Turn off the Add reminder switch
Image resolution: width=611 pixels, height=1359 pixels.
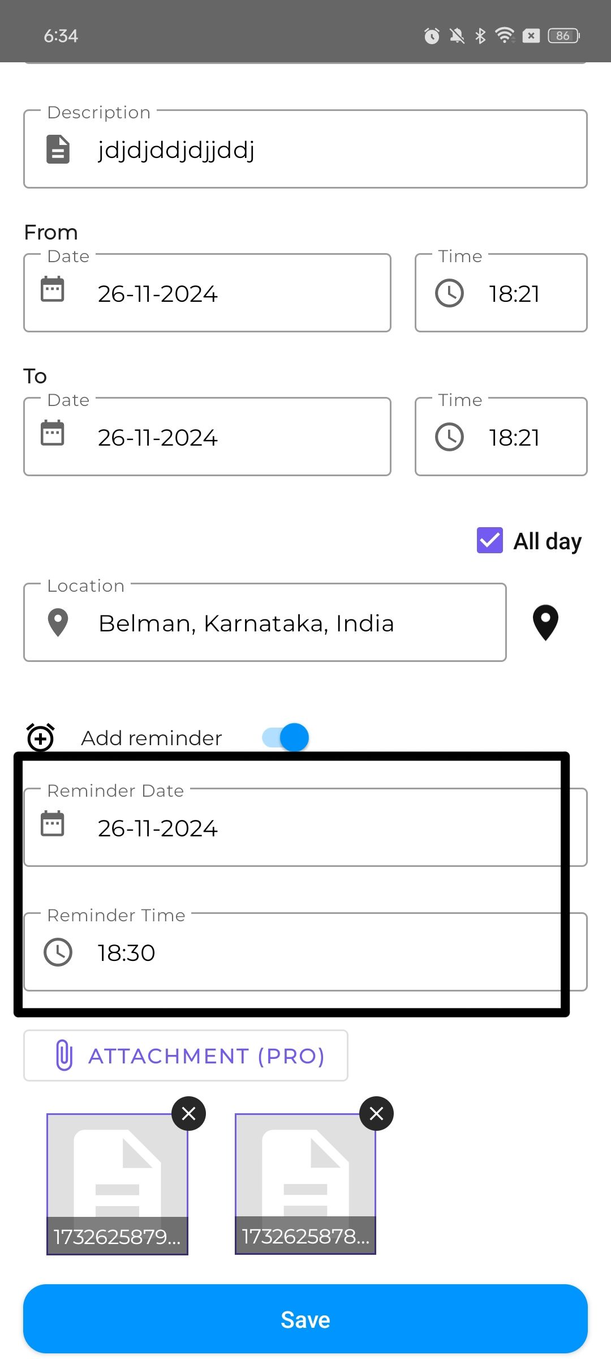pos(286,737)
